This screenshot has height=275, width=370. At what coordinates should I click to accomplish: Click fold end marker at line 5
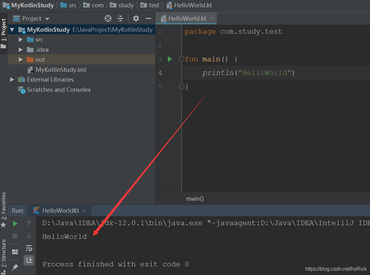[182, 86]
